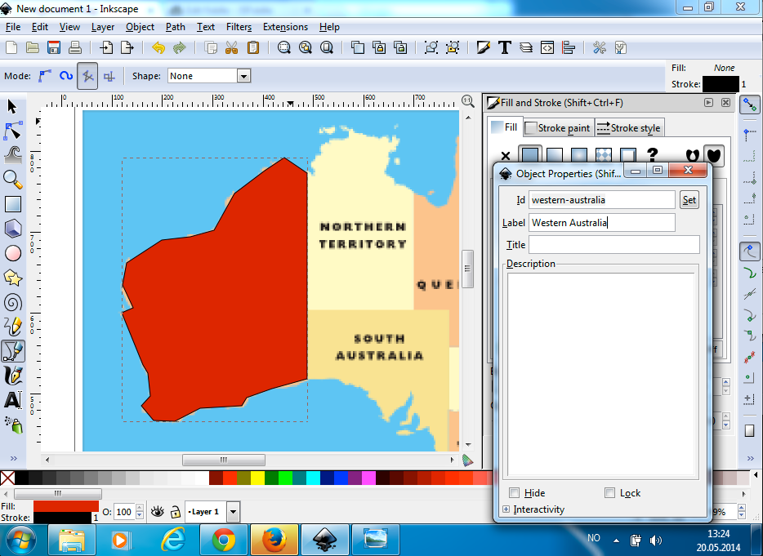Enable the Hide checkbox for Western Australia
This screenshot has width=763, height=556.
[514, 492]
